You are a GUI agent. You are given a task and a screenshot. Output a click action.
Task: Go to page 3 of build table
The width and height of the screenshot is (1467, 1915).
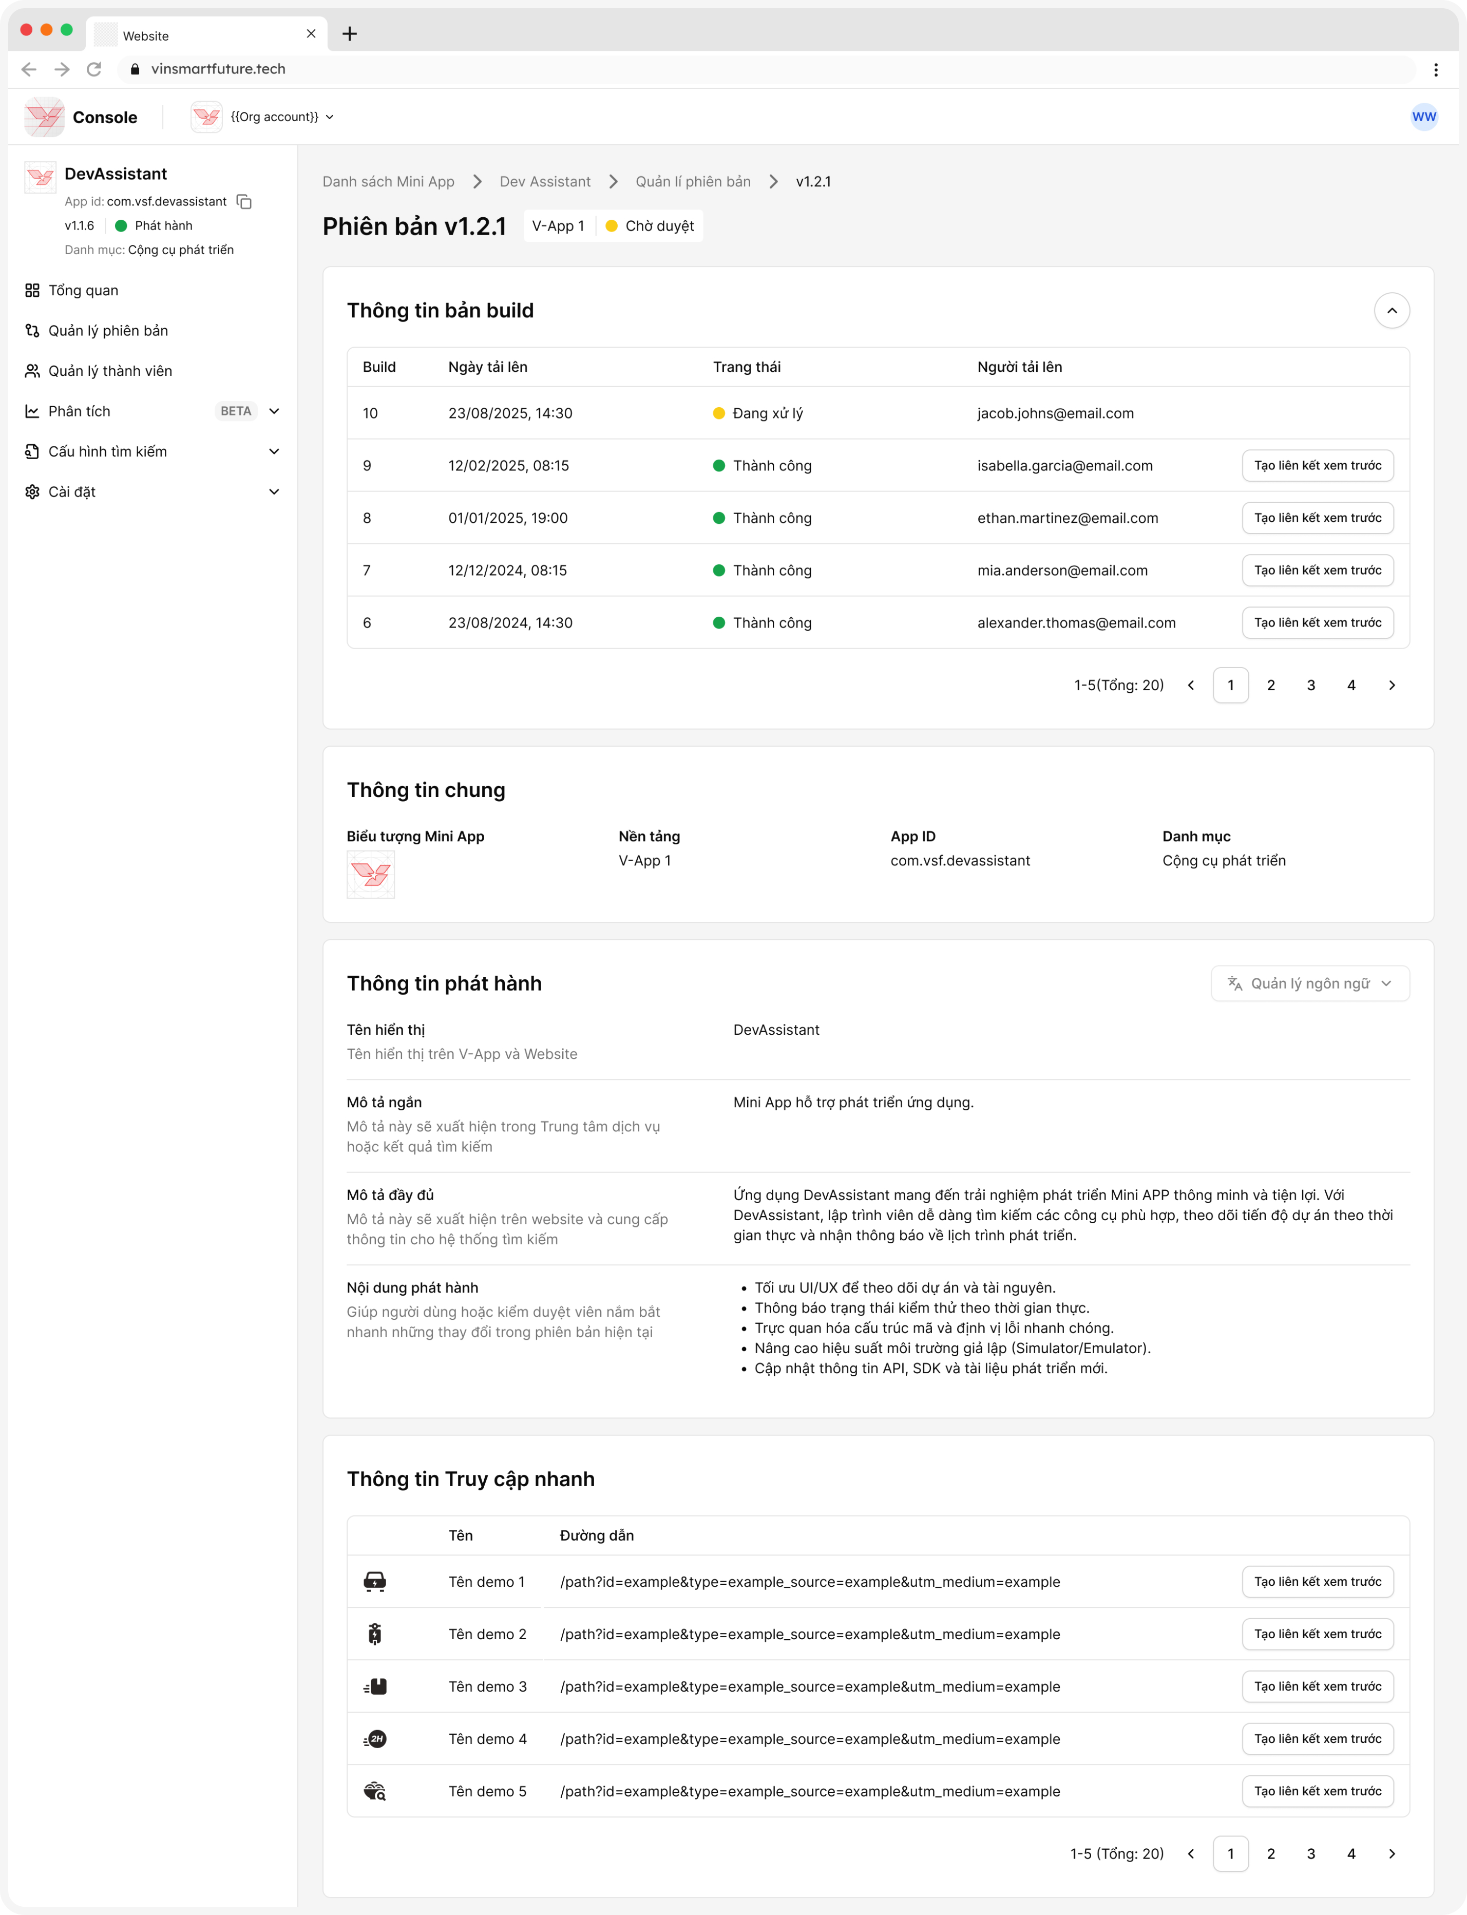pyautogui.click(x=1311, y=686)
